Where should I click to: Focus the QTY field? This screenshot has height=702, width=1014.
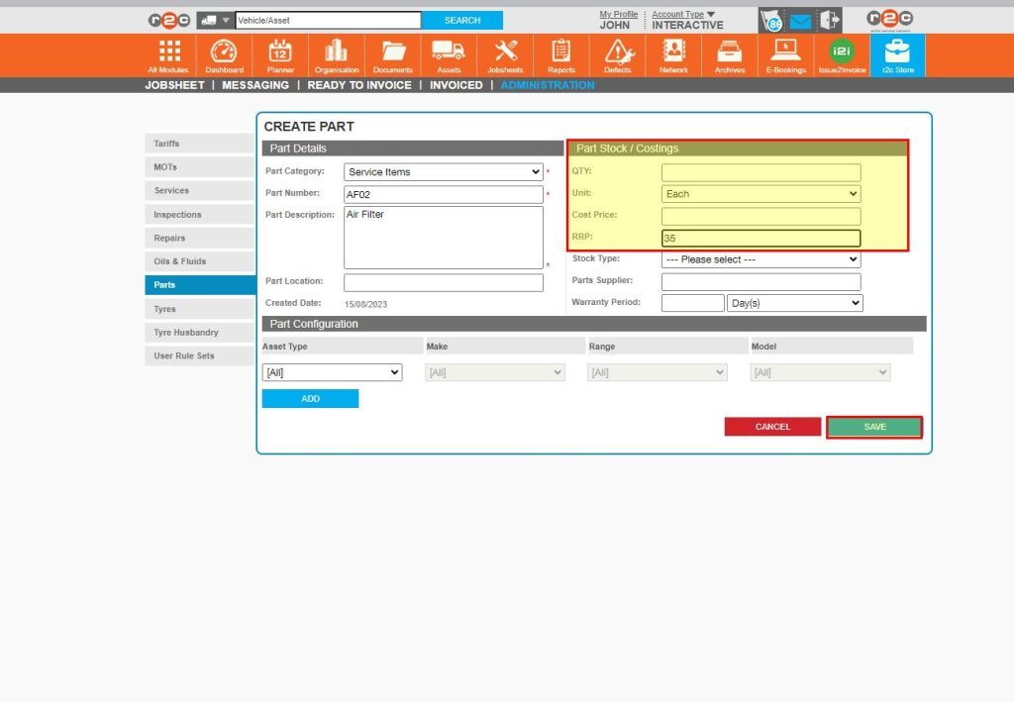pyautogui.click(x=761, y=172)
